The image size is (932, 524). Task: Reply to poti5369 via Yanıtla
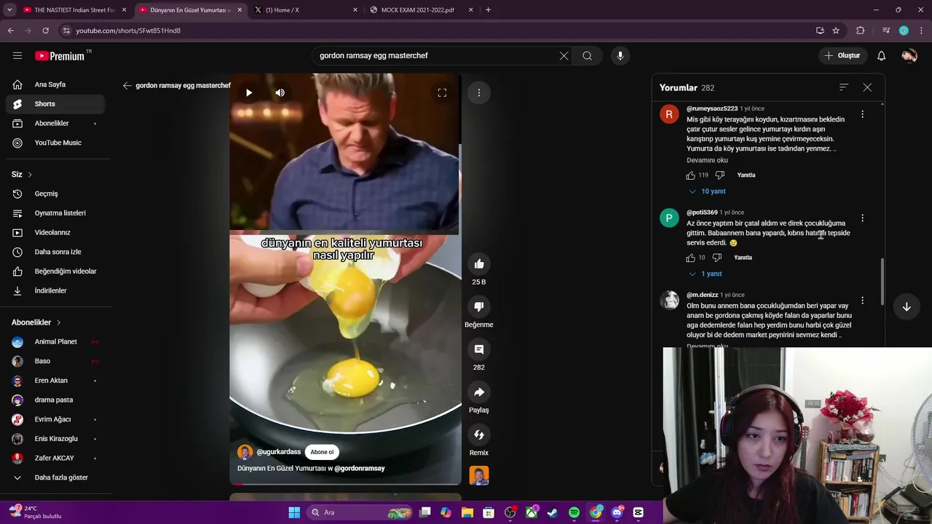743,258
